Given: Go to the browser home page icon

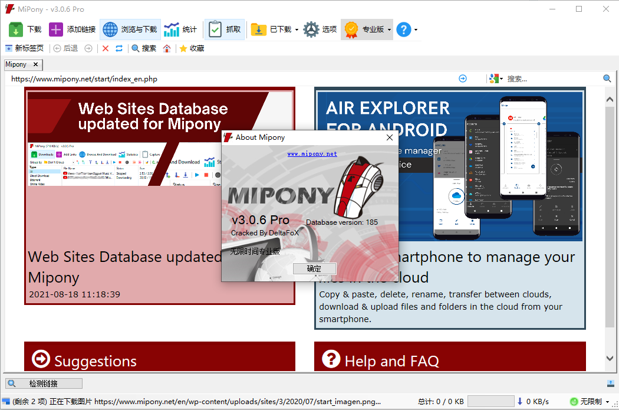Looking at the screenshot, I should point(167,48).
